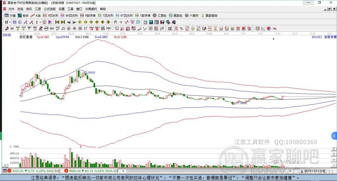Open the 帮助 menu

tap(103, 9)
